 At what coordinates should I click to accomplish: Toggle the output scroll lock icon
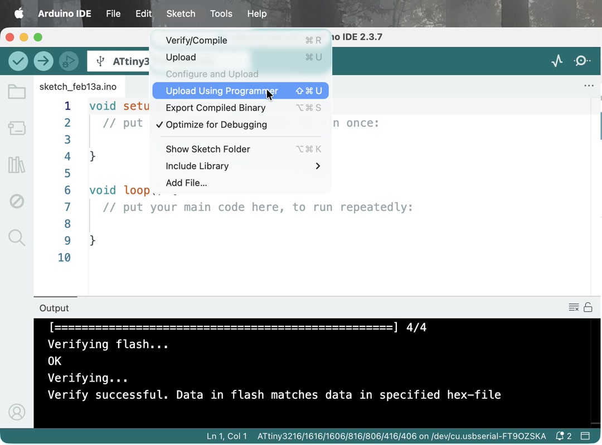[588, 307]
